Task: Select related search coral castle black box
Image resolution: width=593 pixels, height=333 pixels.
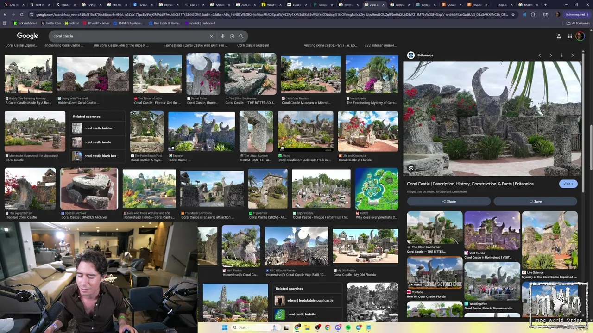Action: pyautogui.click(x=98, y=156)
